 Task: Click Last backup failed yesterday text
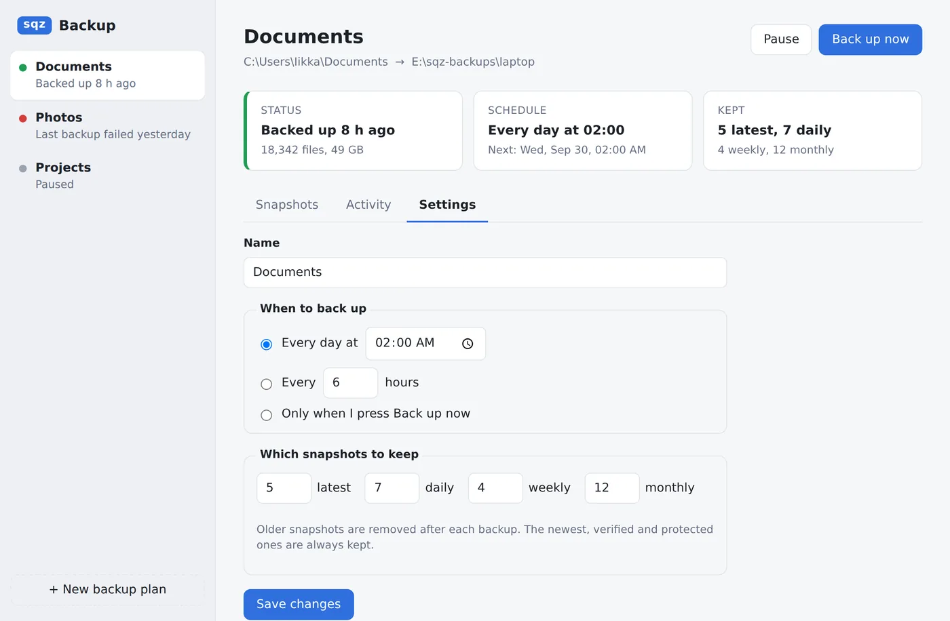tap(113, 134)
